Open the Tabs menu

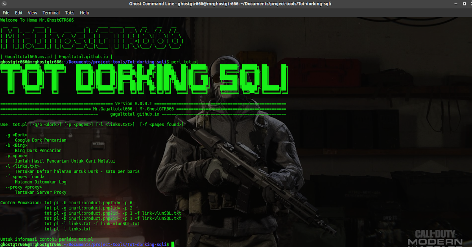(x=70, y=13)
